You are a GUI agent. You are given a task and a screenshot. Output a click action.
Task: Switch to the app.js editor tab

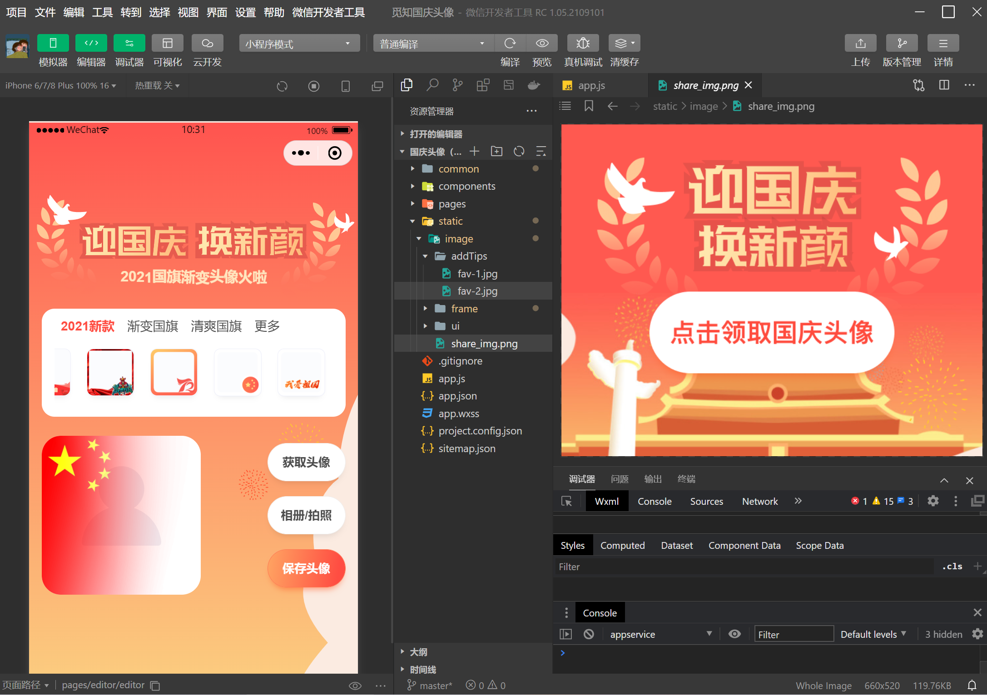point(591,85)
